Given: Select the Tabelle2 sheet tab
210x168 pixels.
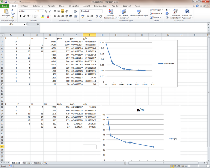Looking at the screenshot, I should click(x=27, y=163).
